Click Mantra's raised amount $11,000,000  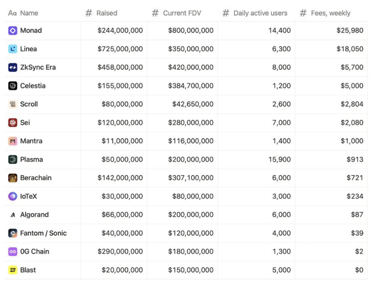pos(122,141)
